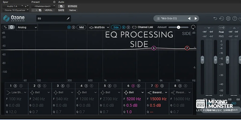Screen dimensions: 241x120
Task: Solo band 8 with its S icon
Action: 186,86
